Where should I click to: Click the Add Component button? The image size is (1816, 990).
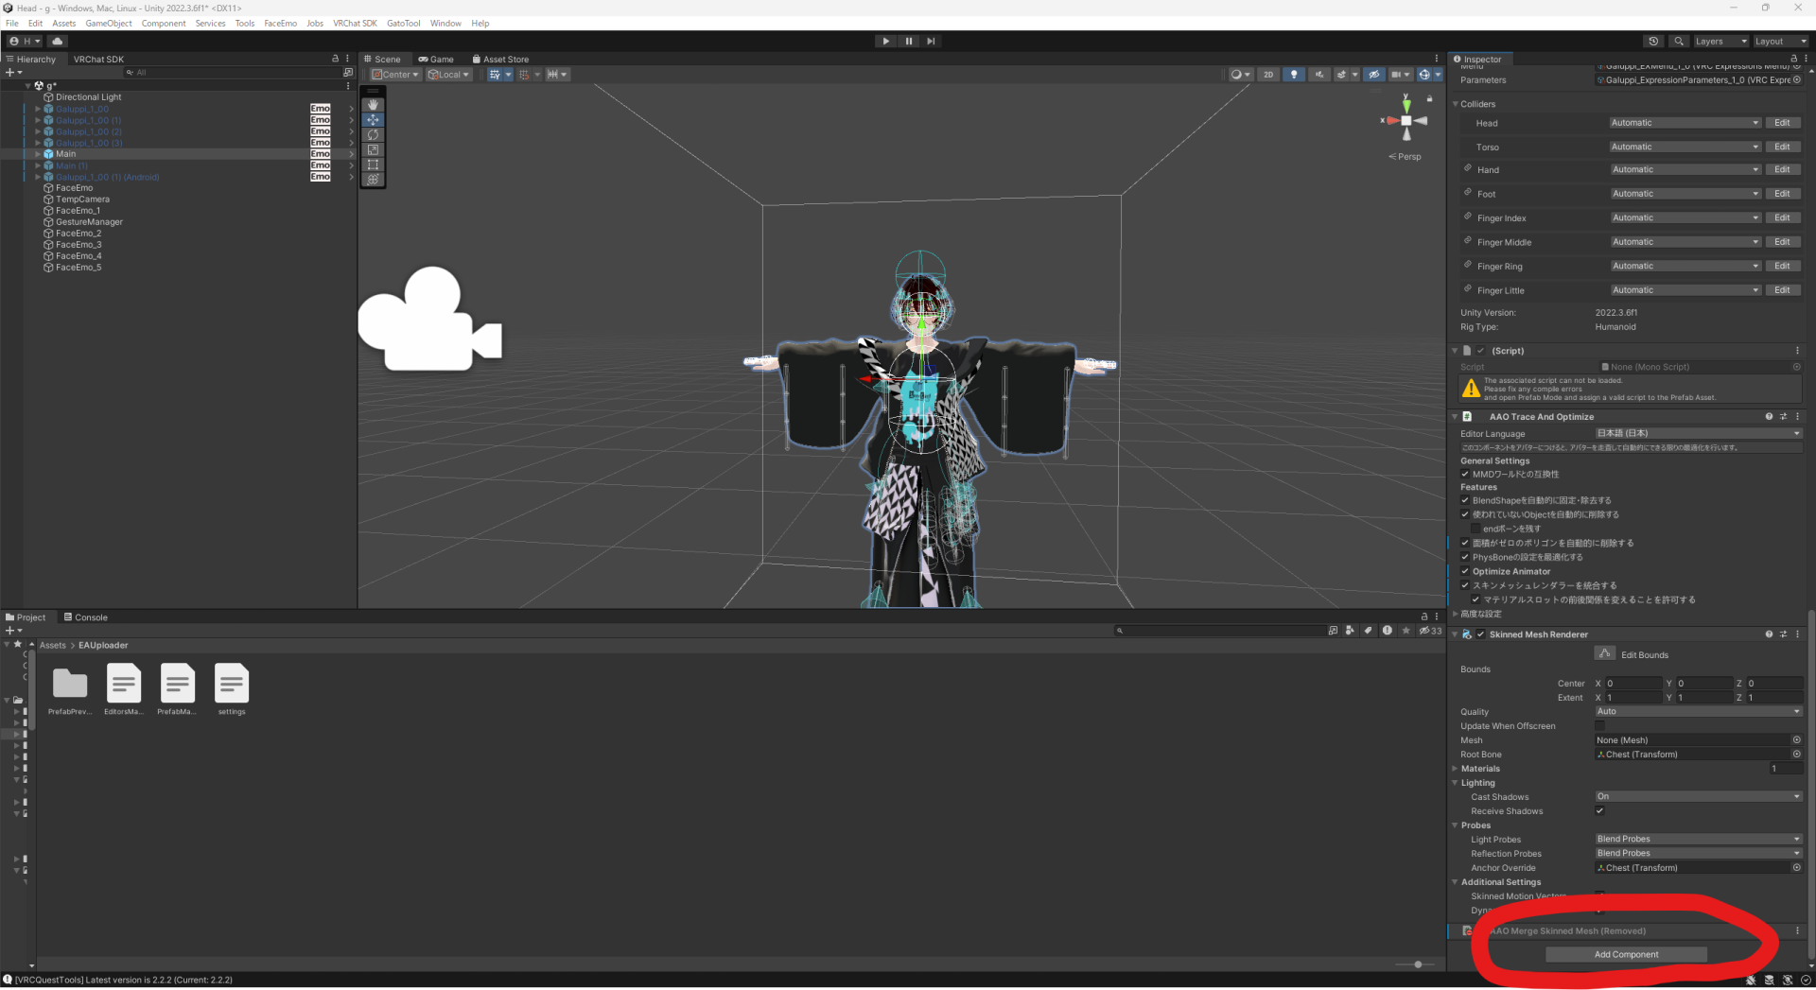click(1625, 955)
